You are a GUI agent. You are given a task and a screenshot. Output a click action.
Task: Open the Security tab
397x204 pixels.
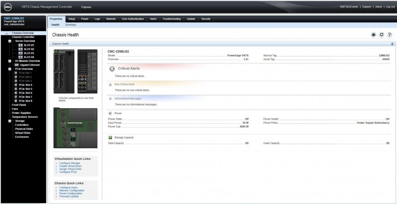coord(206,19)
